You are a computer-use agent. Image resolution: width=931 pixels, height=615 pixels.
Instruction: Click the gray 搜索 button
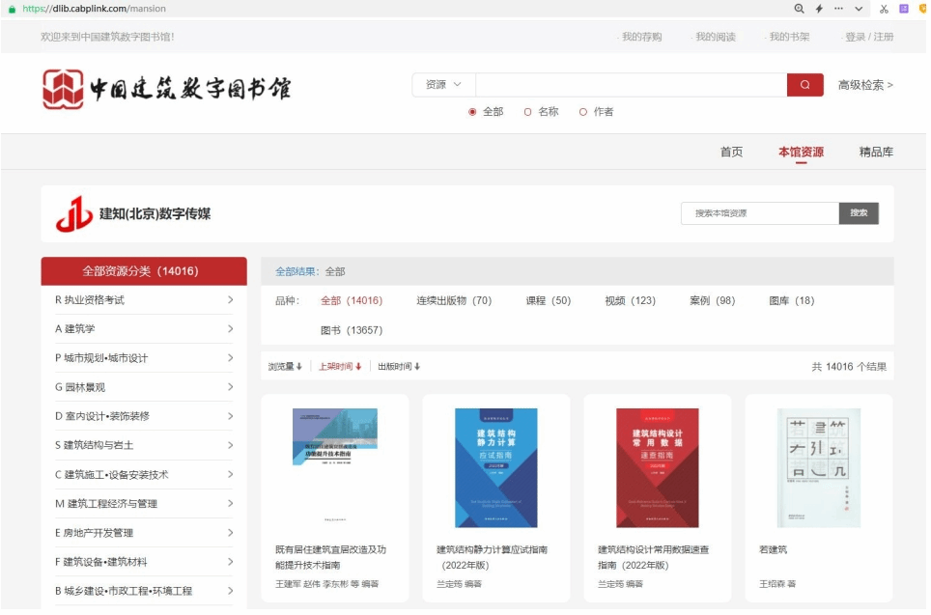[858, 213]
